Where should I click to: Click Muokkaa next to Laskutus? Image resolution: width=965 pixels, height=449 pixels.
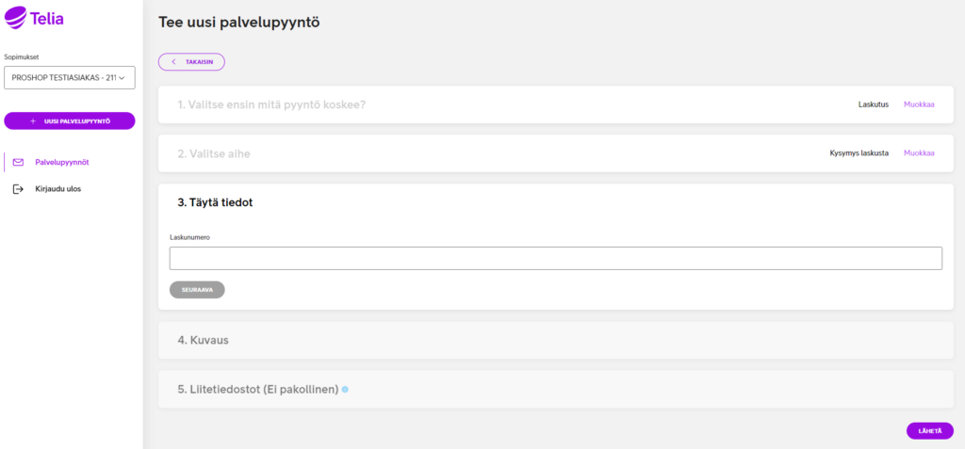(919, 104)
